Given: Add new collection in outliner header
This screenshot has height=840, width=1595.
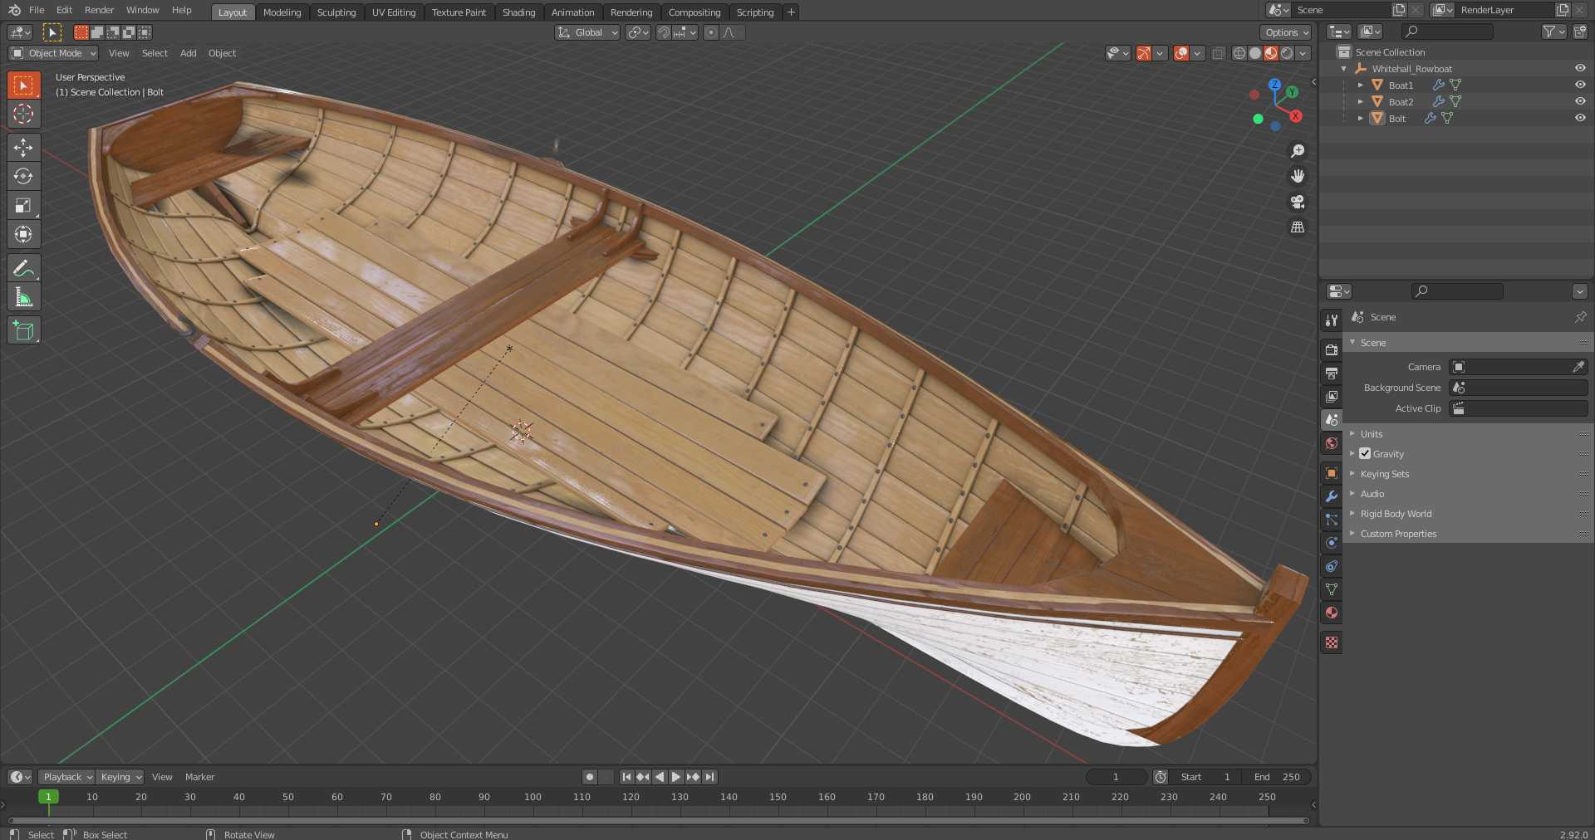Looking at the screenshot, I should pos(1580,32).
